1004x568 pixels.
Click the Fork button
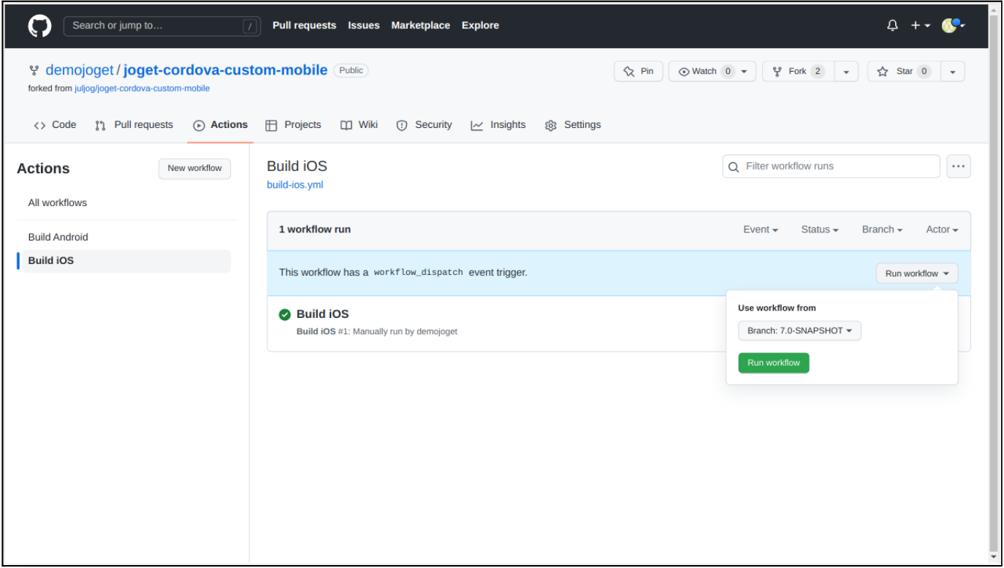point(799,72)
